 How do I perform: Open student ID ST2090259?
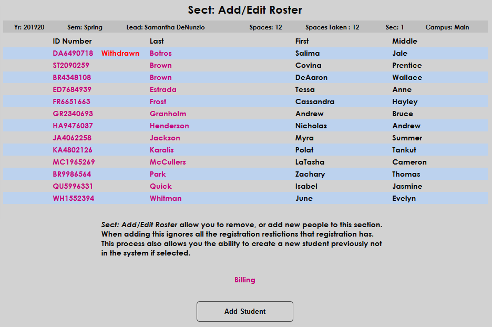(74, 65)
